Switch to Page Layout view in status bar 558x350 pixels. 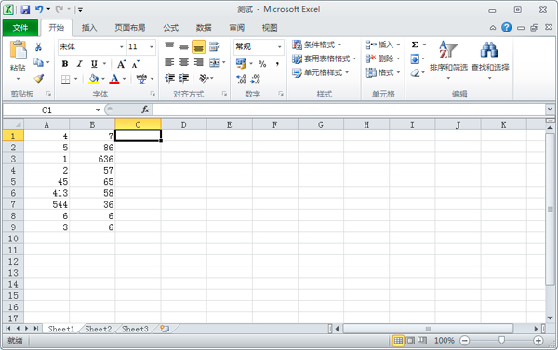(410, 341)
